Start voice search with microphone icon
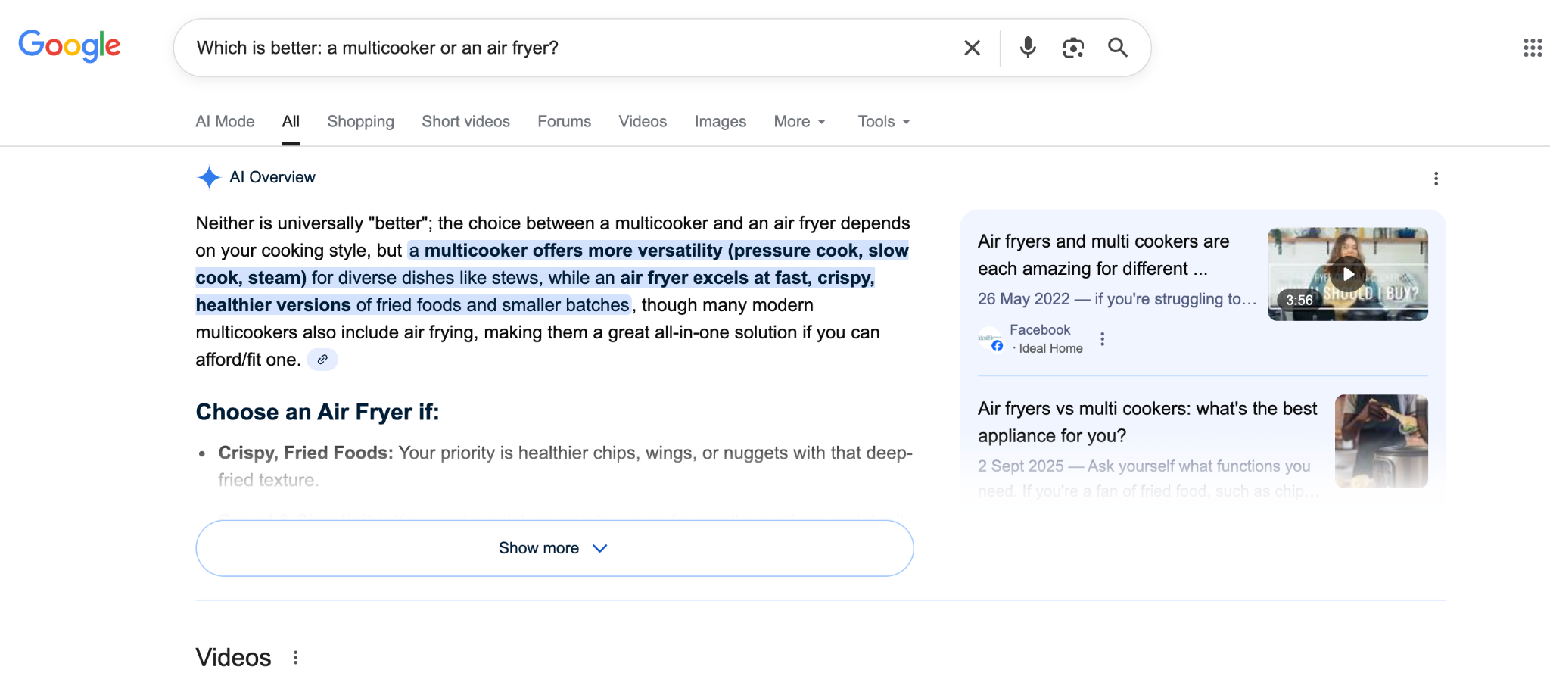The image size is (1550, 676). pos(1027,48)
